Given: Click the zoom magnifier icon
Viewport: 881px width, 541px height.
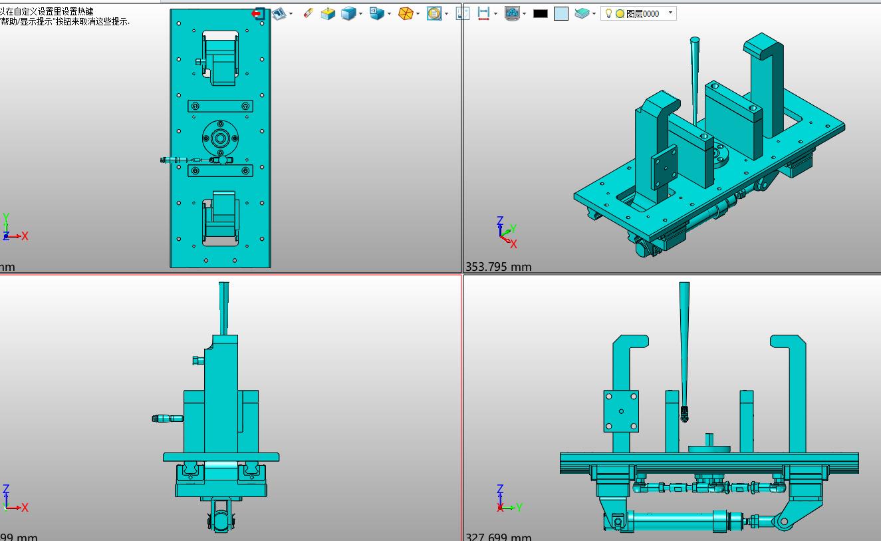Looking at the screenshot, I should pos(434,13).
